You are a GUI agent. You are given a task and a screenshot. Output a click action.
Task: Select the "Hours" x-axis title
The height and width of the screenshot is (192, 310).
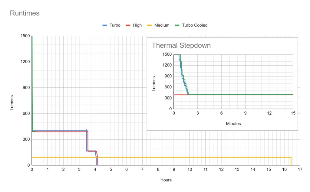click(166, 180)
